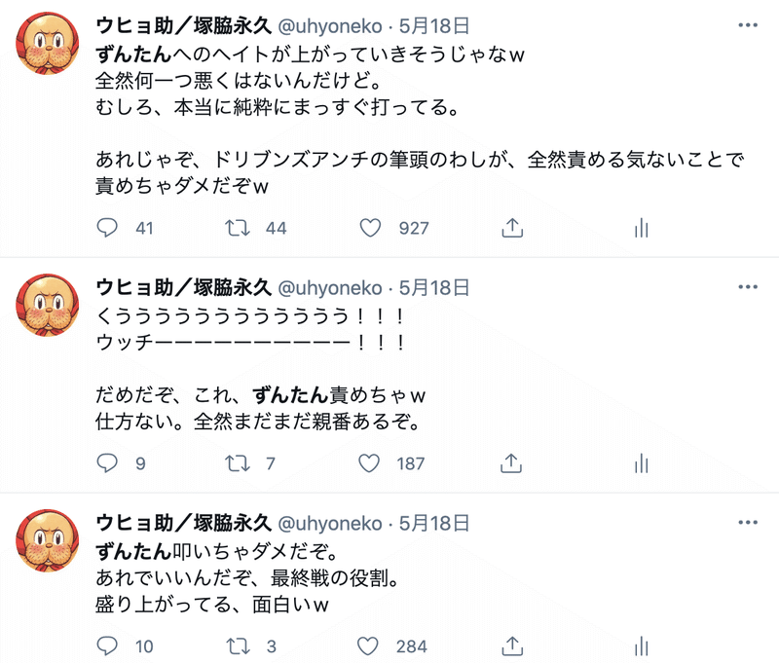
Task: Open more options menu of third tweet
Action: point(748,522)
